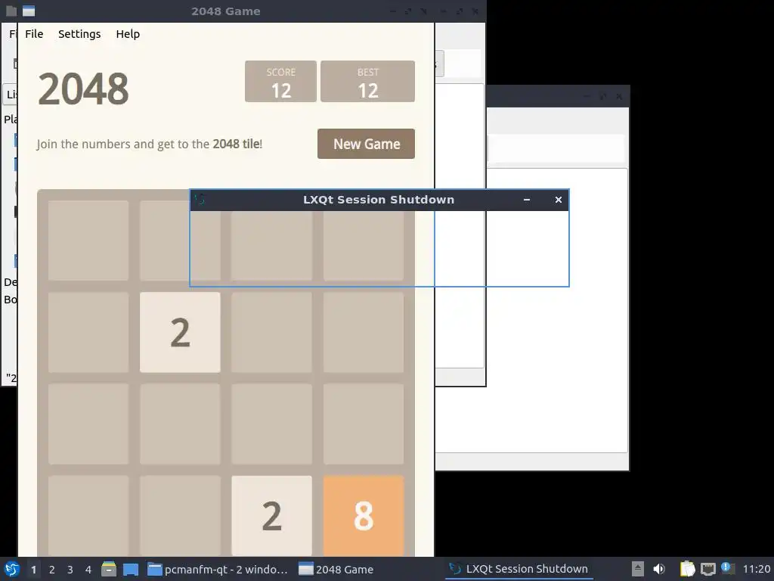774x581 pixels.
Task: Click the 2 tile in the bottom row
Action: (271, 515)
